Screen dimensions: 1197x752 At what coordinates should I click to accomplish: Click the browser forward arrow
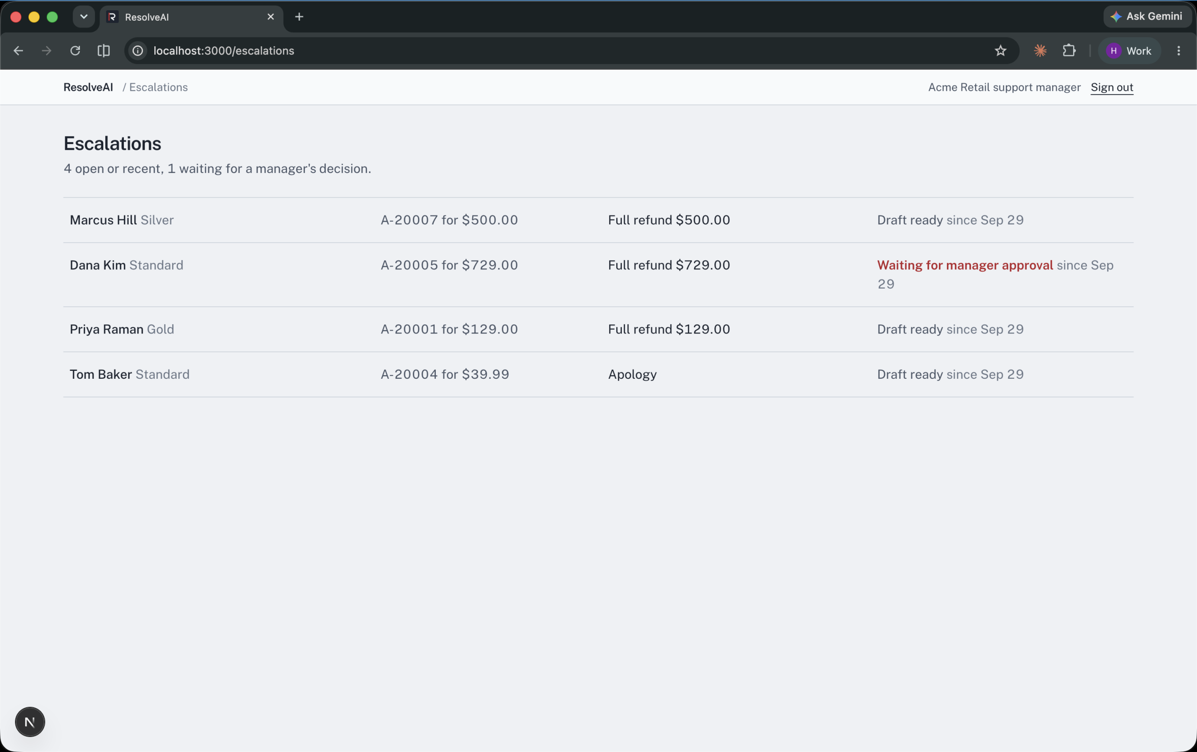tap(47, 51)
